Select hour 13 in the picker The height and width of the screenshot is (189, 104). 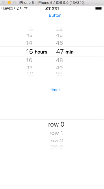point(29,35)
